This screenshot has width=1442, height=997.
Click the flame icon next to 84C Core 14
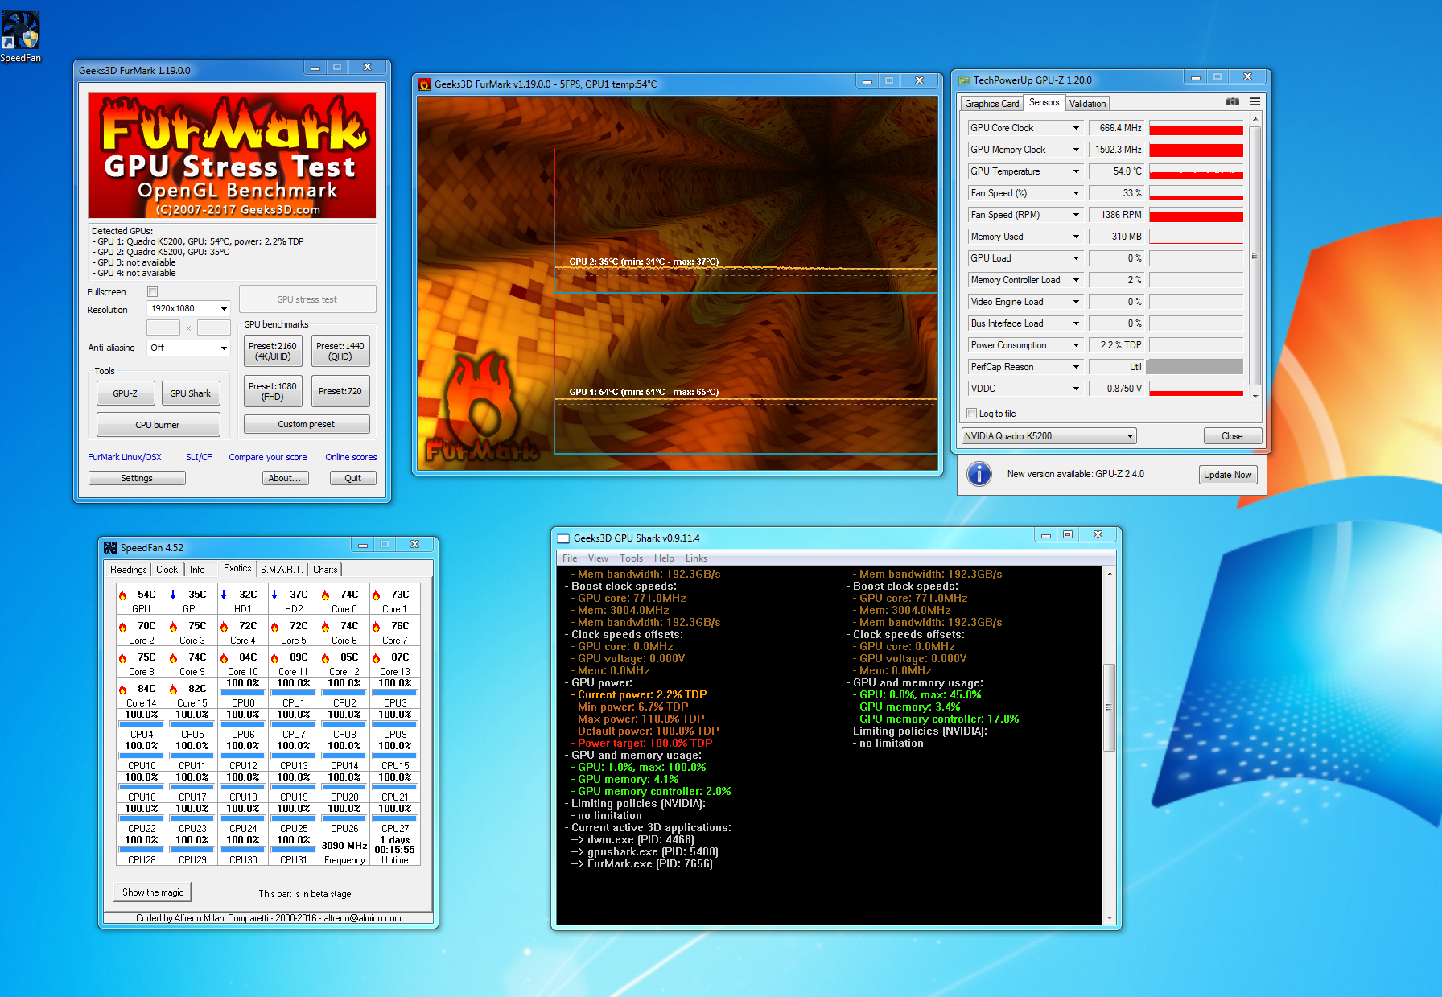pyautogui.click(x=123, y=690)
